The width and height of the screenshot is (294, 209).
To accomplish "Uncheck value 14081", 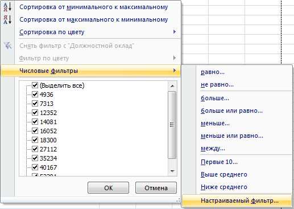I will 35,121.
